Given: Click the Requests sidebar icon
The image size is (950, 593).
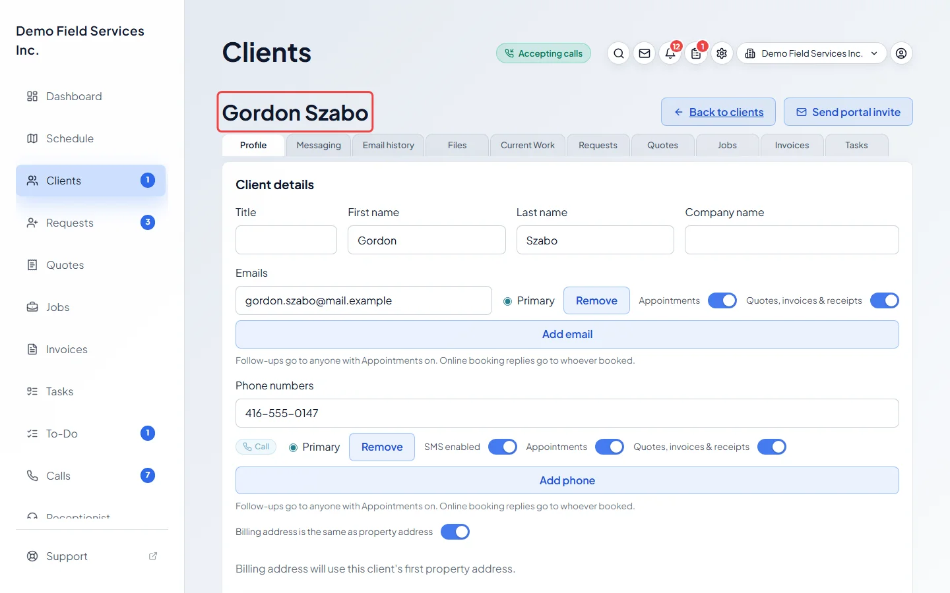Looking at the screenshot, I should [x=32, y=223].
